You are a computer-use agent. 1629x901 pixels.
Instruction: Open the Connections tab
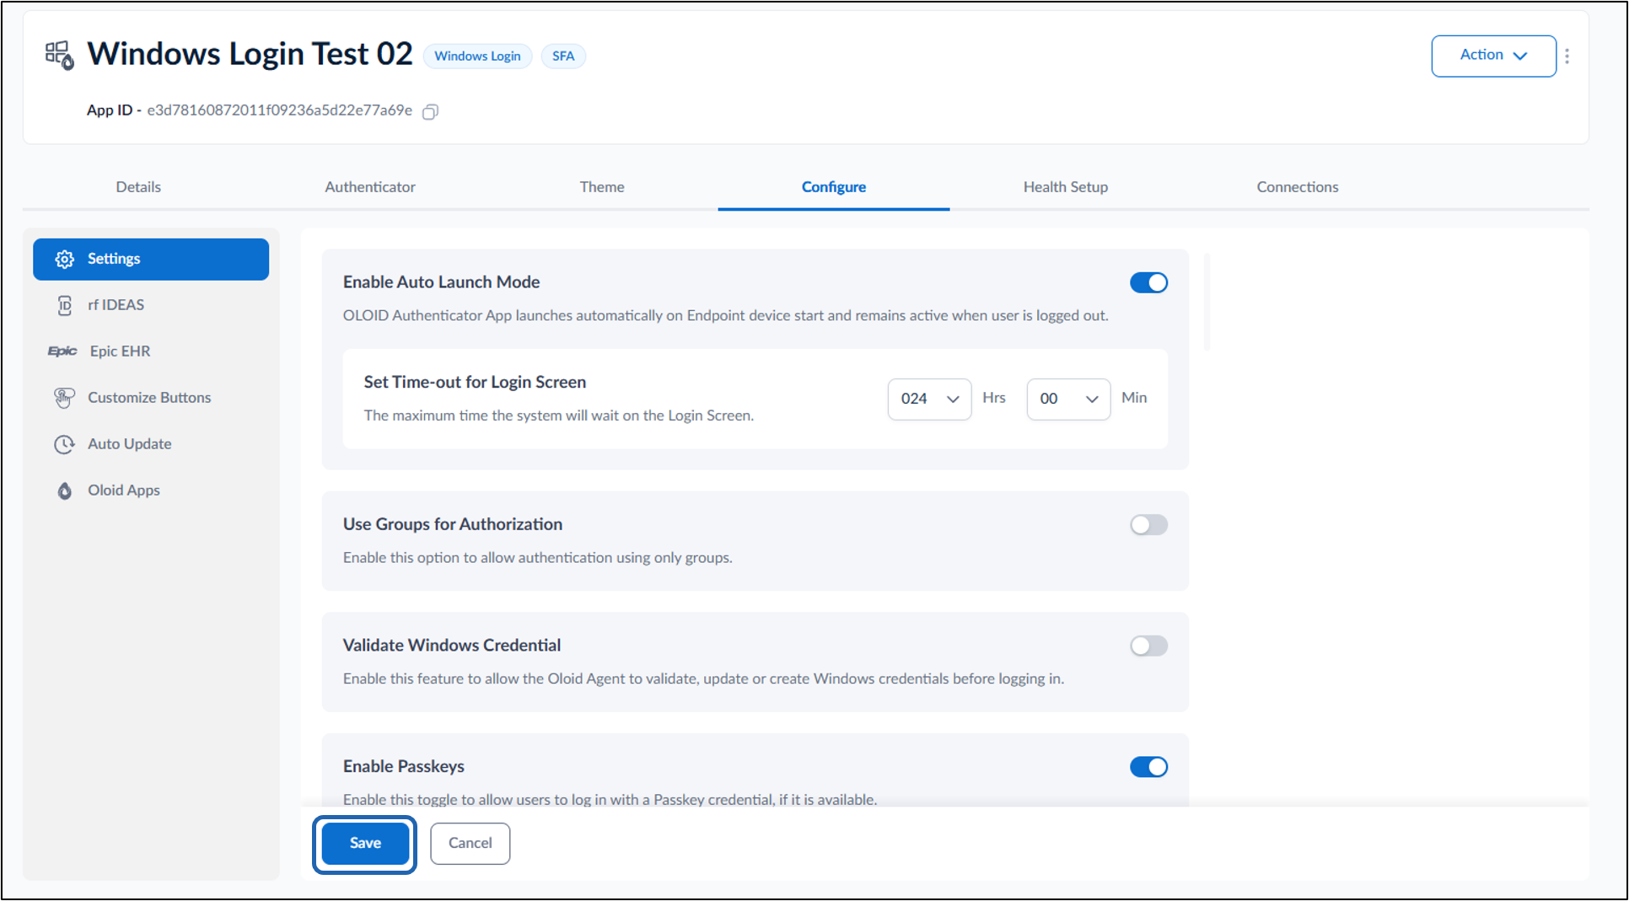coord(1298,187)
